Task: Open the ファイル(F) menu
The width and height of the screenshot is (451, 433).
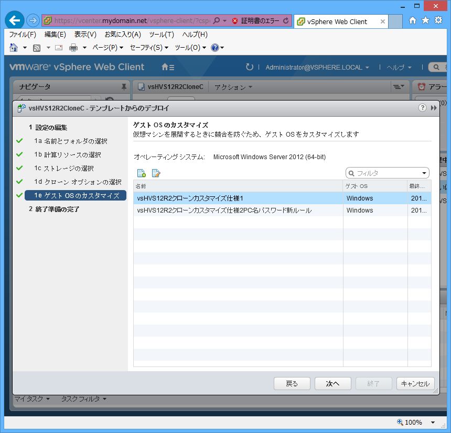Action: tap(23, 35)
